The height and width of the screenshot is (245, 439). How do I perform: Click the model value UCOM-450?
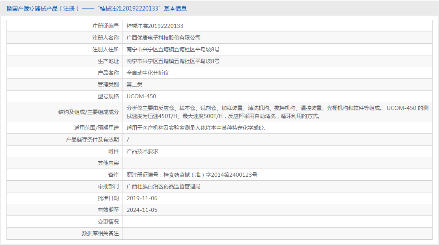(x=141, y=96)
